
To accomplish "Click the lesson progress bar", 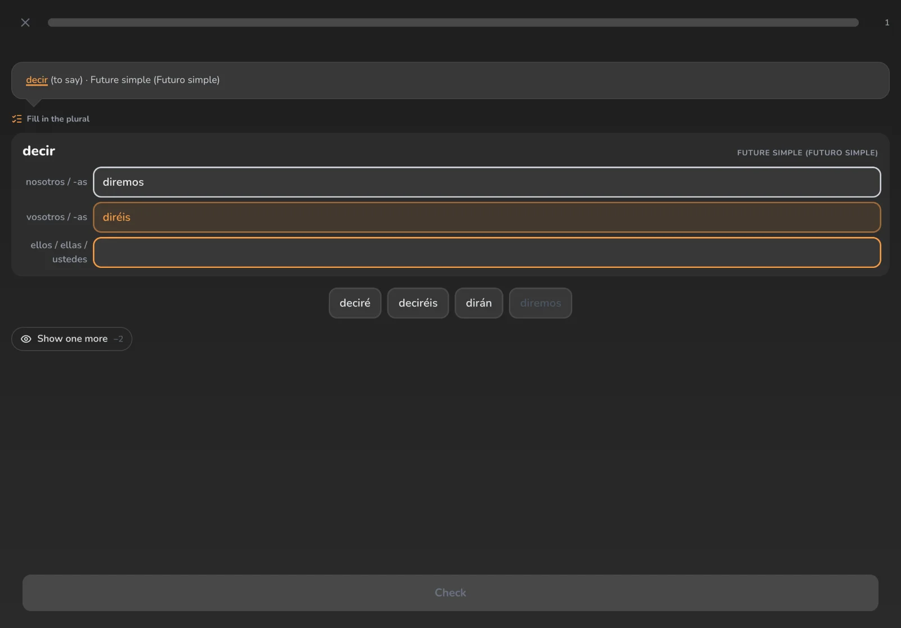I will (x=453, y=23).
